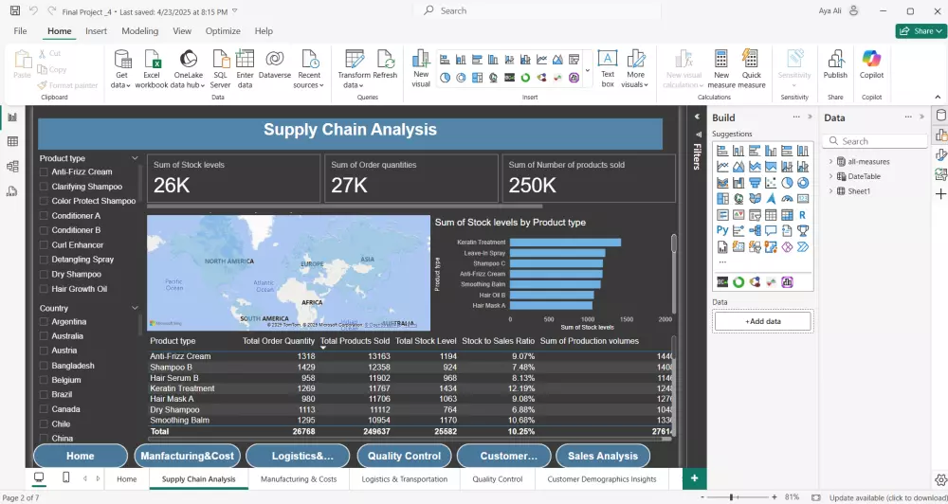Select the Python visual in Build pane
Viewport: 948px width, 504px height.
[722, 230]
